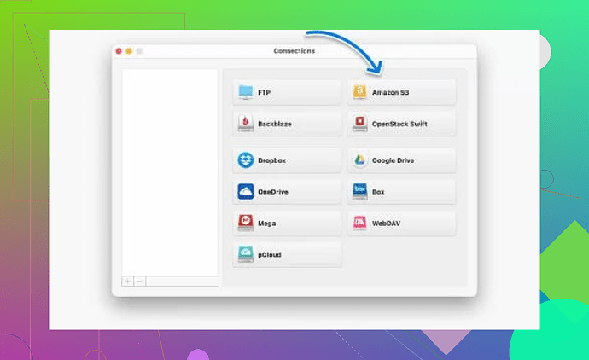
Task: Click the Connections window title
Action: tap(294, 51)
